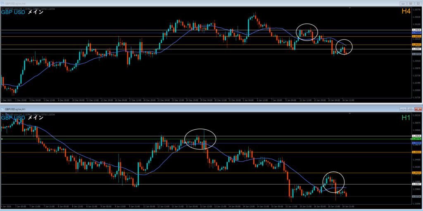
Task: Close the H1 chart window
Action: tap(418, 109)
